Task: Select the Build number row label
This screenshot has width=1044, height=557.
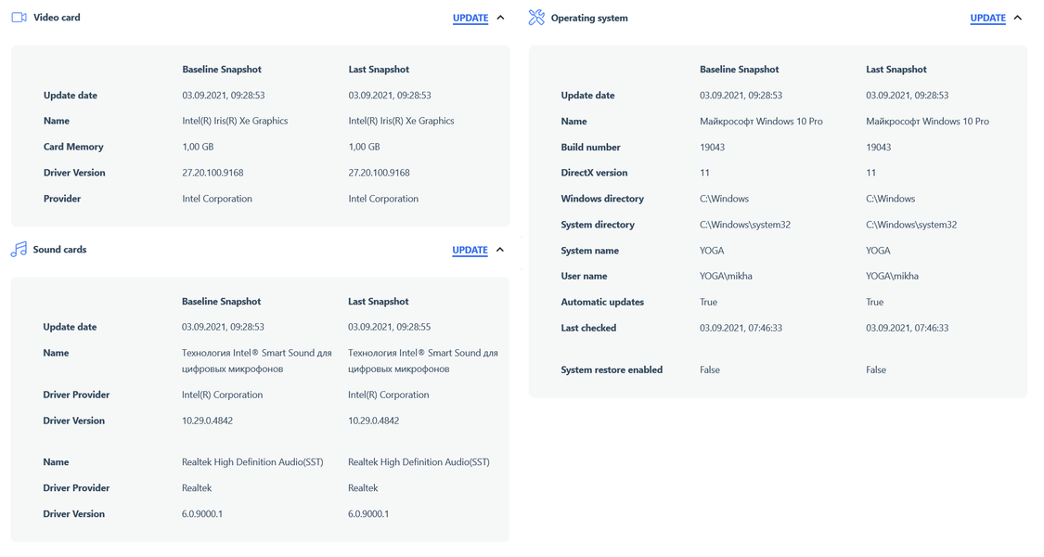Action: pyautogui.click(x=590, y=147)
